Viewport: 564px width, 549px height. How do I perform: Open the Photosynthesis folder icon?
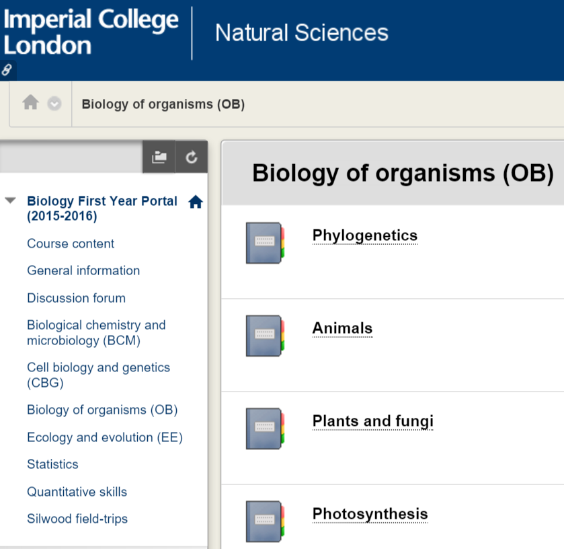click(x=264, y=521)
